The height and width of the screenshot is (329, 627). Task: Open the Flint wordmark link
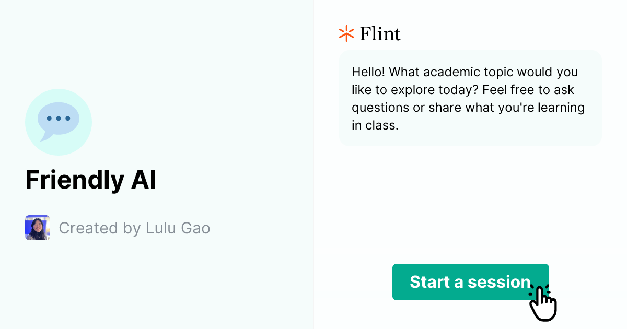coord(380,33)
